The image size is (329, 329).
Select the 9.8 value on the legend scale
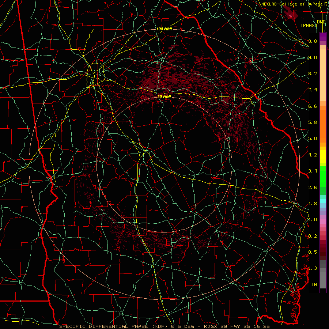pyautogui.click(x=313, y=41)
